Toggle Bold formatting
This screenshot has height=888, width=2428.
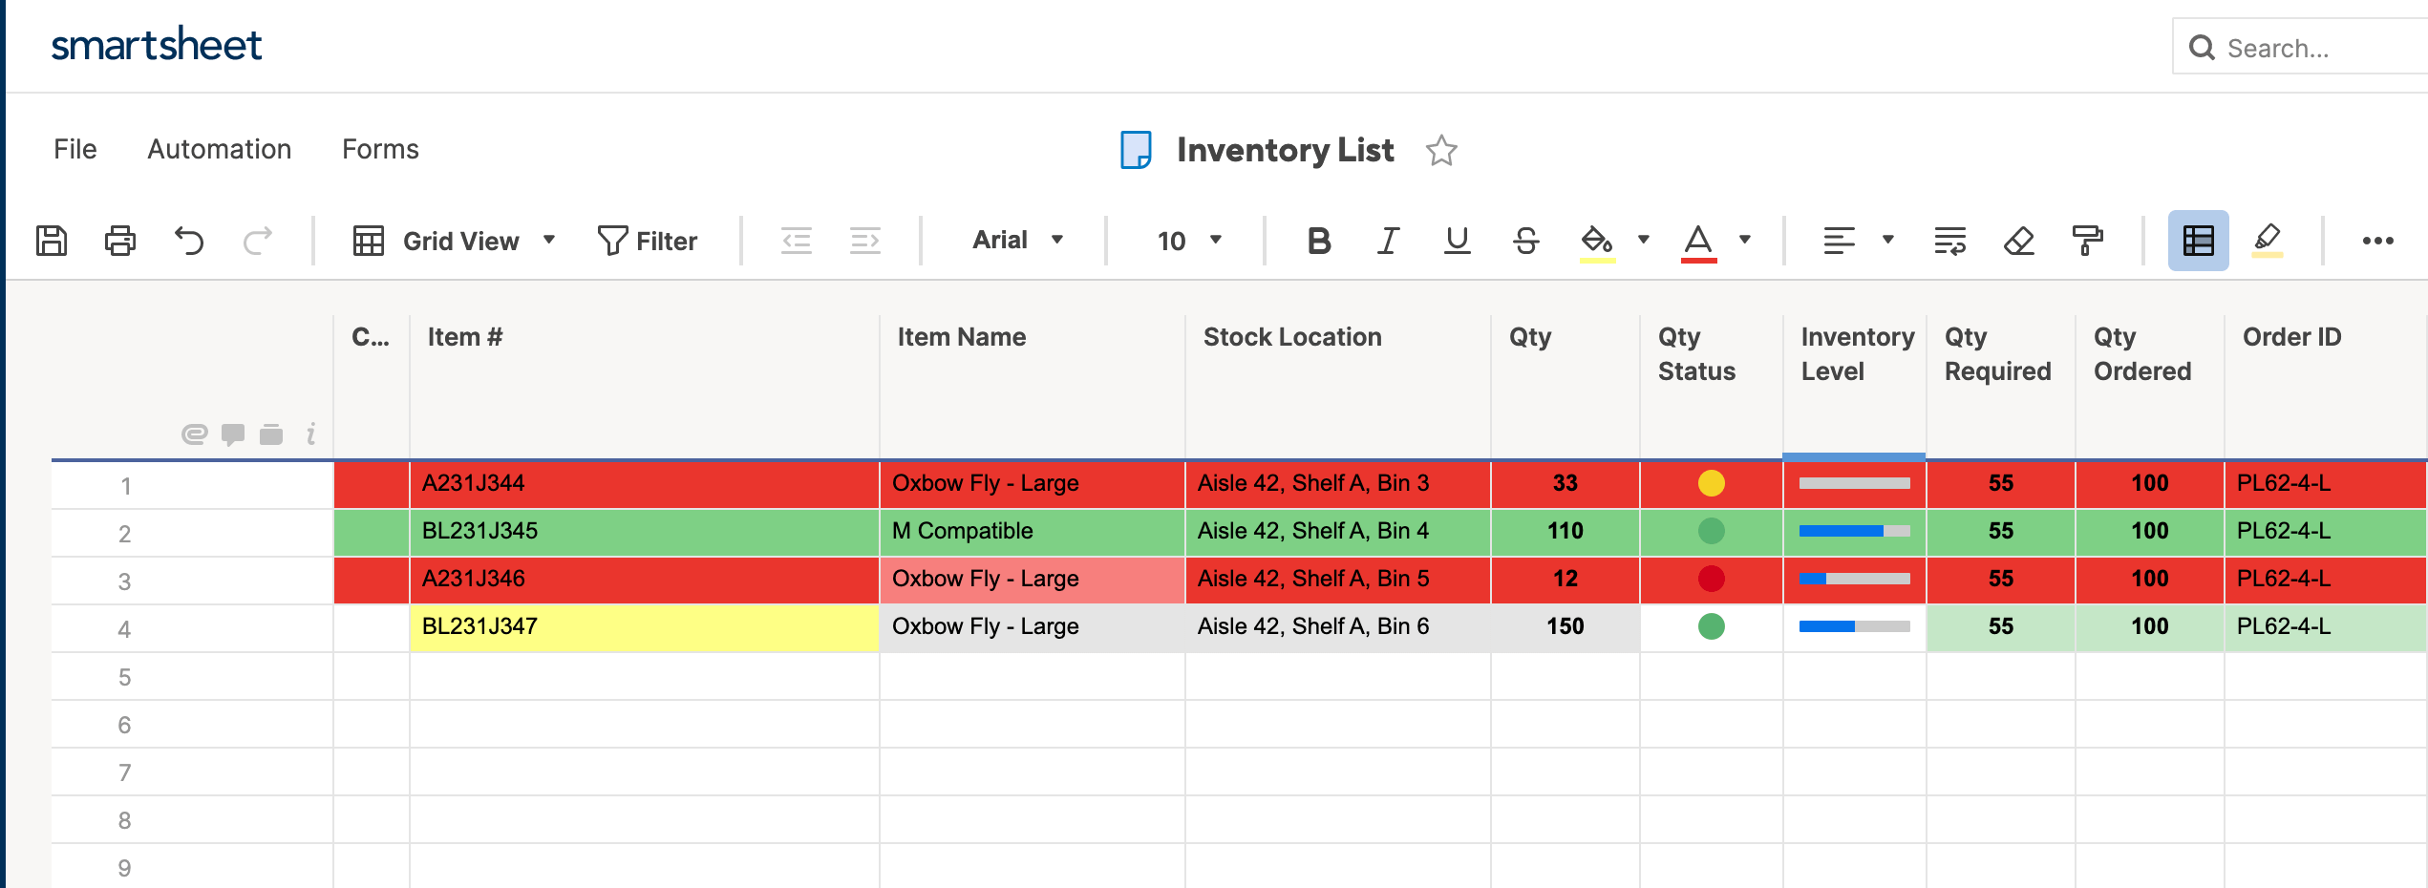click(1319, 241)
